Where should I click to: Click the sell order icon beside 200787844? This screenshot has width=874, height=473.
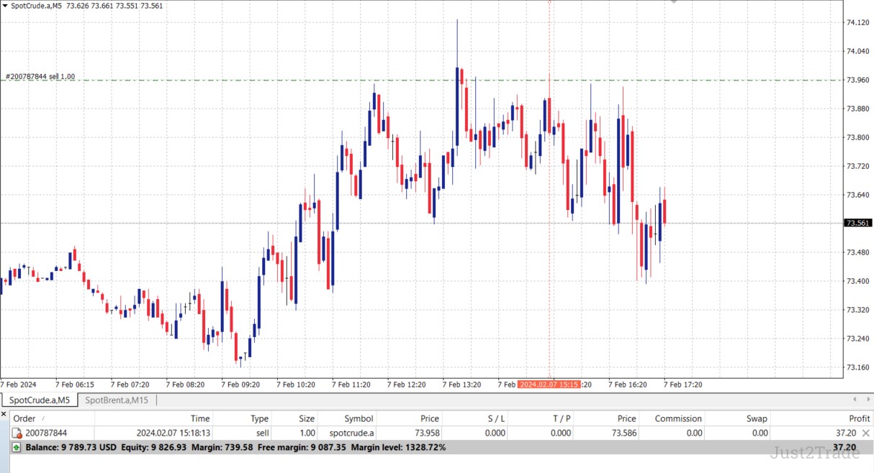pyautogui.click(x=17, y=433)
